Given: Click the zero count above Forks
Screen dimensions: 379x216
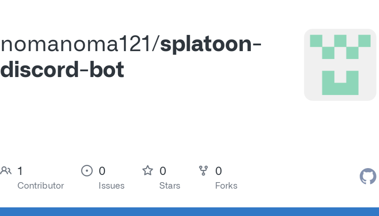Looking at the screenshot, I should [x=218, y=171].
